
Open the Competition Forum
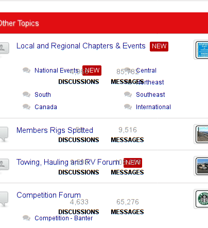click(x=48, y=195)
